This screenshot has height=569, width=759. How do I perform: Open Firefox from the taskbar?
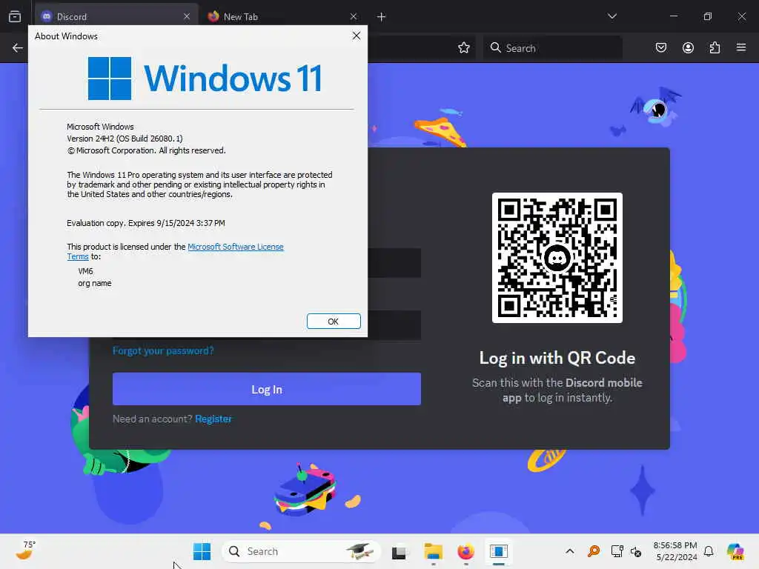(x=465, y=551)
